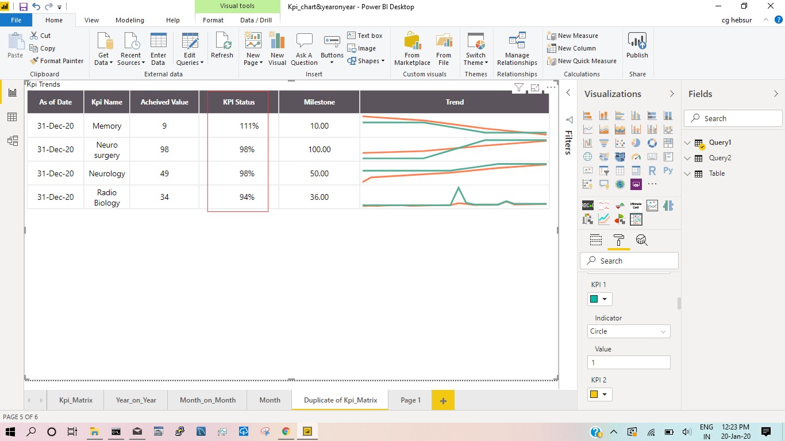Screen dimensions: 785x441
Task: Click Manage Relationships
Action: pyautogui.click(x=517, y=48)
